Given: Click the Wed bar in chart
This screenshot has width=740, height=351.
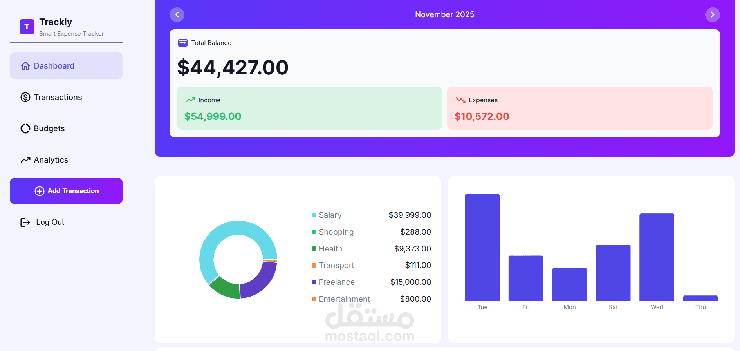Looking at the screenshot, I should [x=657, y=257].
